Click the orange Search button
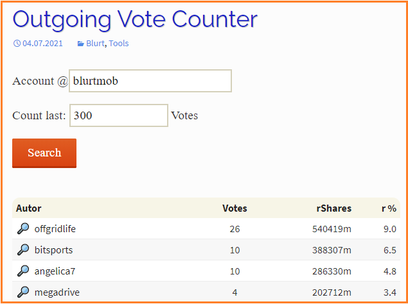The height and width of the screenshot is (304, 408). pyautogui.click(x=44, y=153)
